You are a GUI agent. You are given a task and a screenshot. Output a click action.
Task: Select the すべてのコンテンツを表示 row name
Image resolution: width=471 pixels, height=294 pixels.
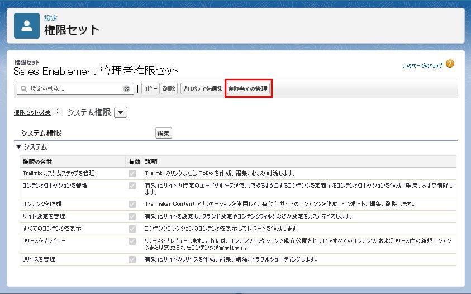click(51, 229)
